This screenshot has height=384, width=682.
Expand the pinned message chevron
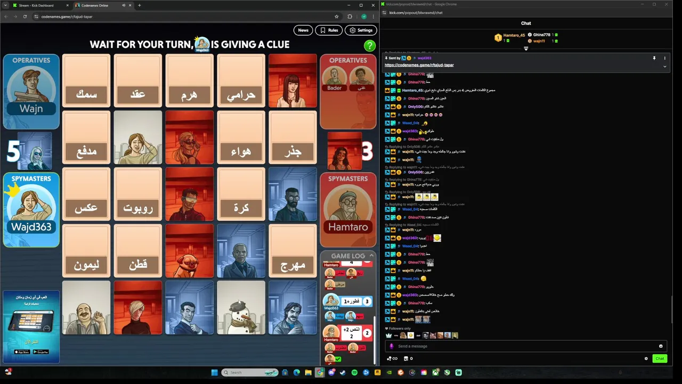tap(664, 67)
